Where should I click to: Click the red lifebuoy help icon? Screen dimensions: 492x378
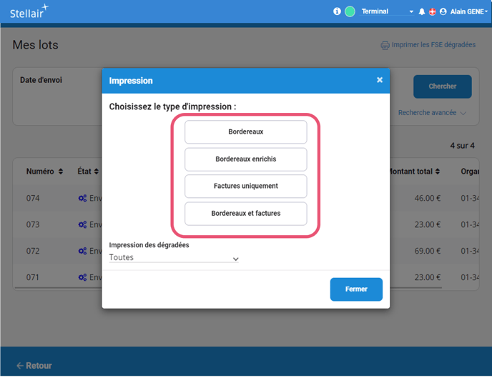(432, 11)
